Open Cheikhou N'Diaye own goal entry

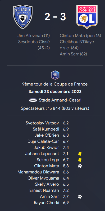(77, 45)
